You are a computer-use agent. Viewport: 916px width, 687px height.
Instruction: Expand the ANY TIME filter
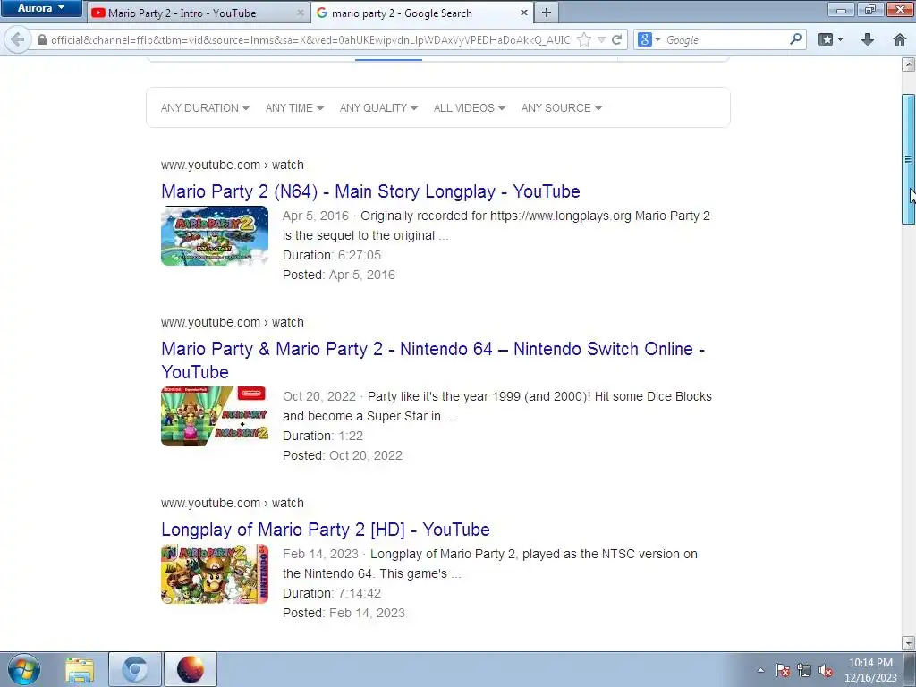pos(294,108)
